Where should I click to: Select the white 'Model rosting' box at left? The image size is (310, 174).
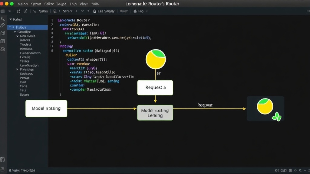point(46,108)
